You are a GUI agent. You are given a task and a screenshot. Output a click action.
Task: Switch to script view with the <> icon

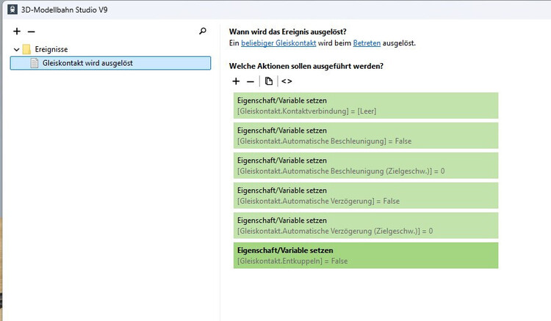pyautogui.click(x=287, y=81)
